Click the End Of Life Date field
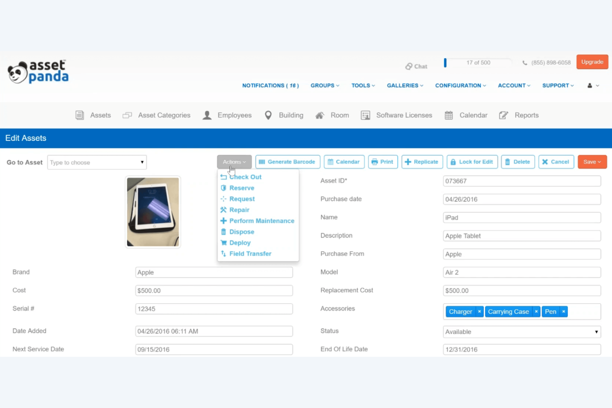This screenshot has height=408, width=612. 522,349
